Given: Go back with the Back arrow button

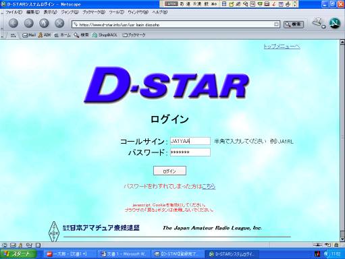Looking at the screenshot, I should pyautogui.click(x=14, y=23).
